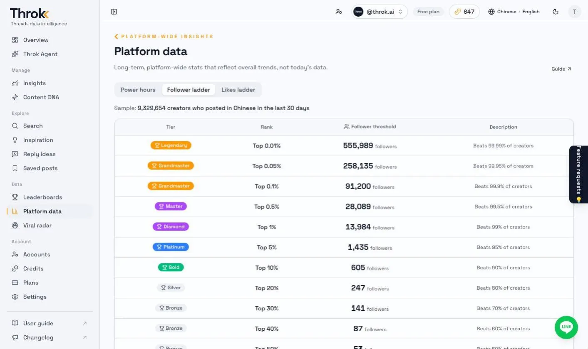Click the Top 0.05% rank cell

point(267,166)
